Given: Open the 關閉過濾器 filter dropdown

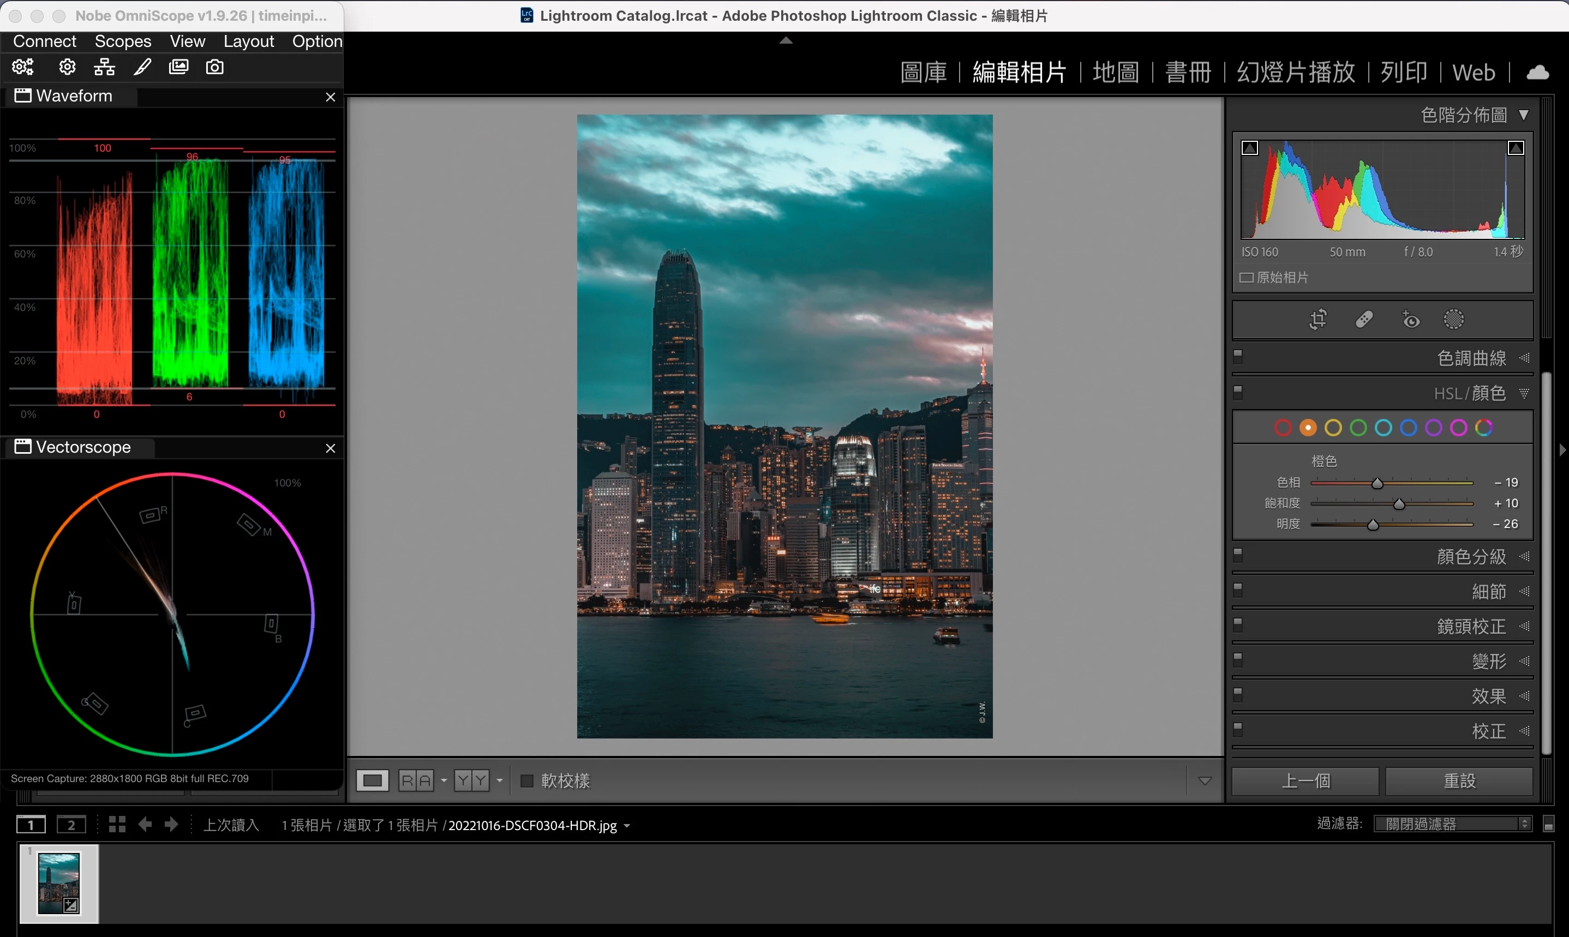Looking at the screenshot, I should pyautogui.click(x=1453, y=824).
